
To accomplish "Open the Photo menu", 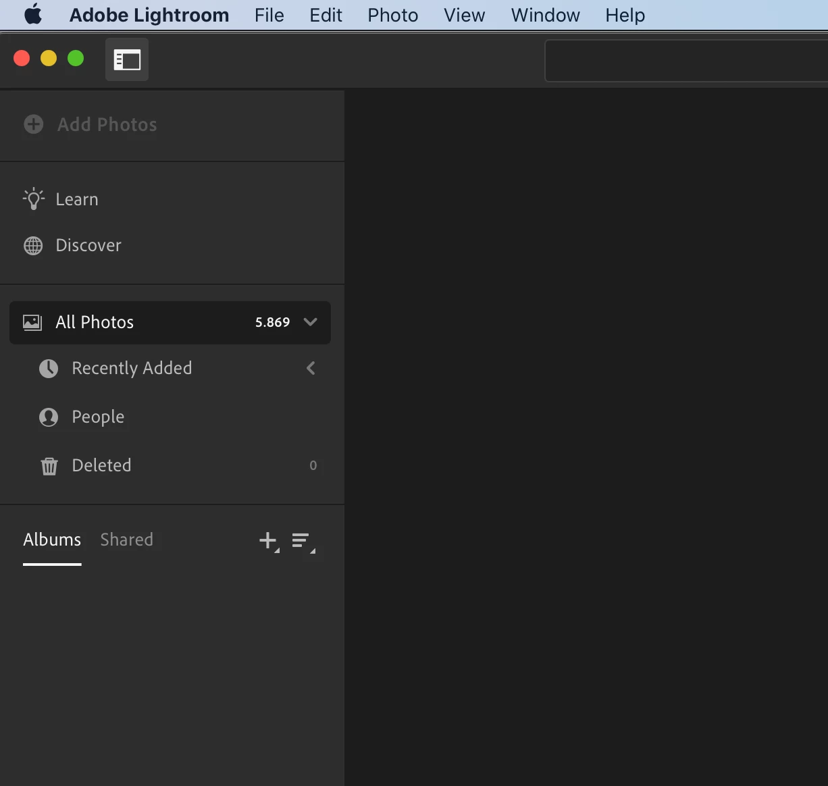I will pos(393,15).
